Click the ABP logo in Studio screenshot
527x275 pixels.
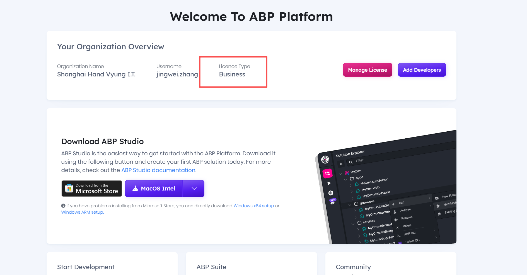coord(325,160)
